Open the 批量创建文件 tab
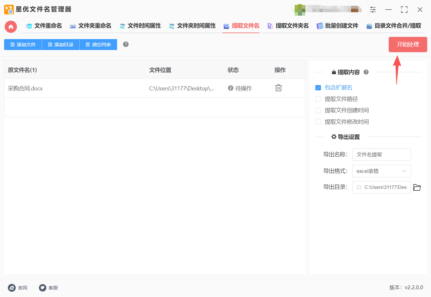The image size is (431, 297). pos(337,26)
